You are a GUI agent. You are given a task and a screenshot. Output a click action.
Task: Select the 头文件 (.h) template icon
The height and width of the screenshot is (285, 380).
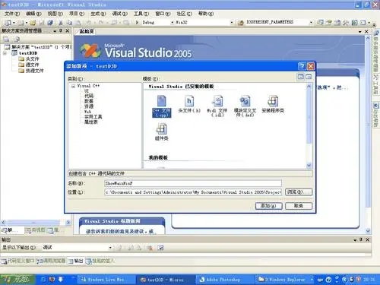[x=189, y=104]
